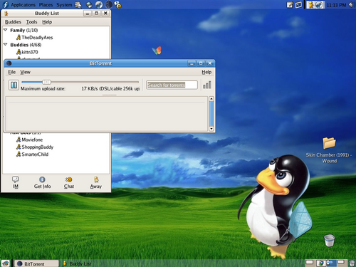Select the ShoppingBuddy bot
This screenshot has width=356, height=267.
(x=35, y=147)
